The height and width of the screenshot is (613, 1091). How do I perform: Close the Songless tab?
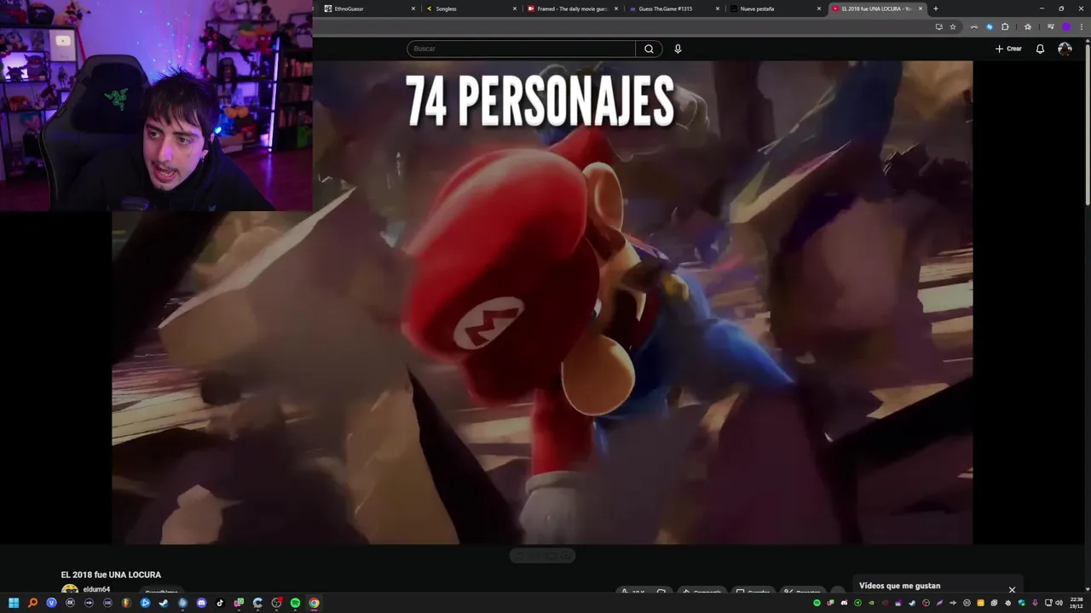pos(515,9)
